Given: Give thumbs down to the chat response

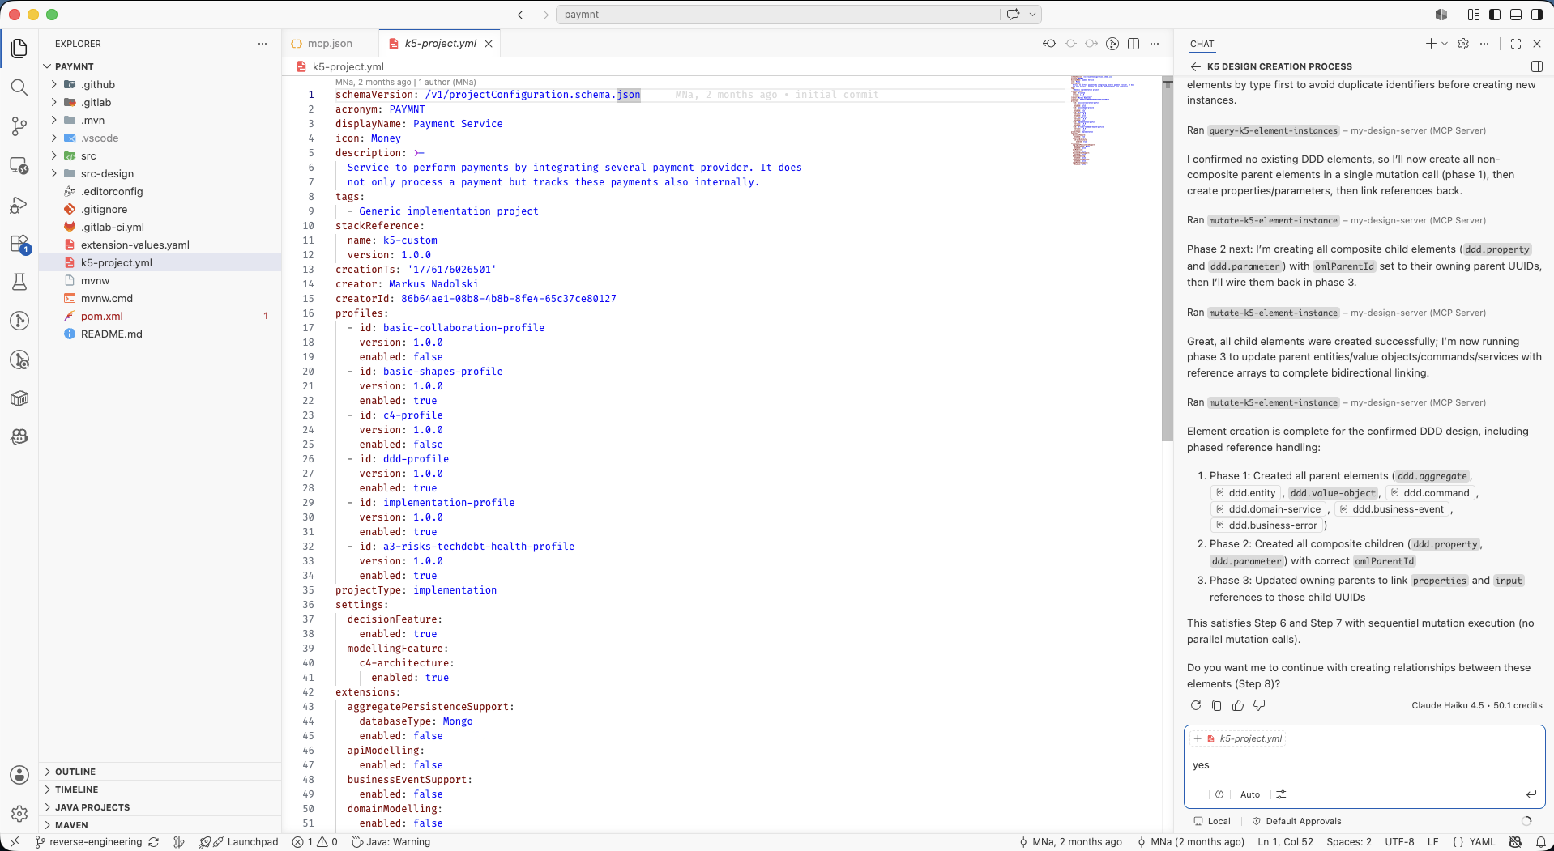Looking at the screenshot, I should pyautogui.click(x=1259, y=705).
